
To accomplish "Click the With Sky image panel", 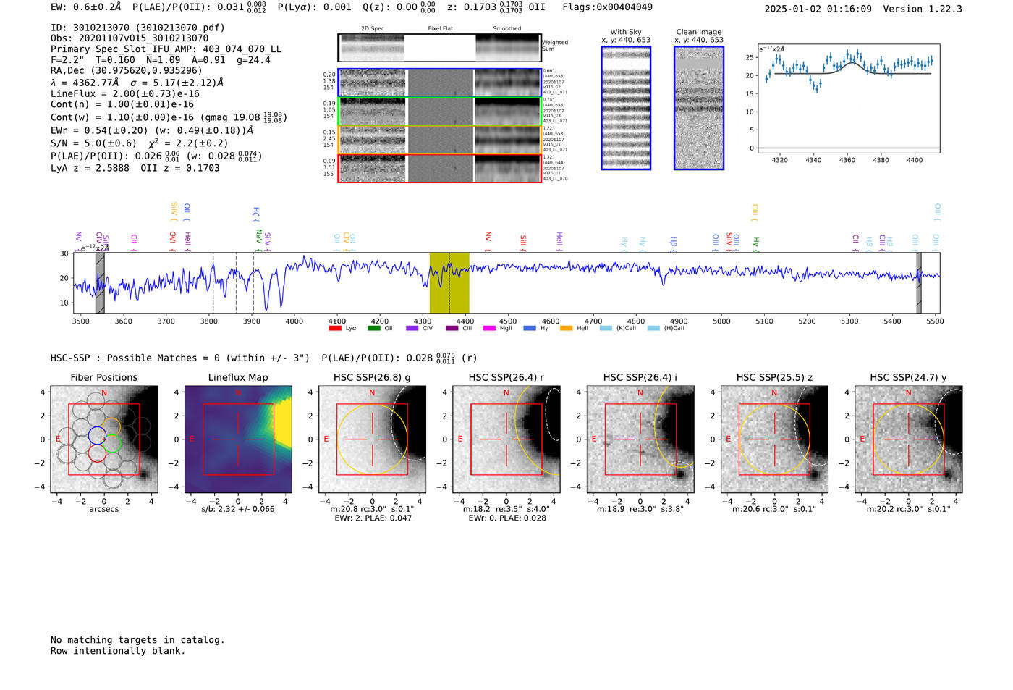I will 626,108.
